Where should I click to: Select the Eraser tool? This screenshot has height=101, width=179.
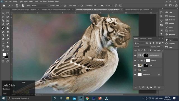tap(8, 32)
